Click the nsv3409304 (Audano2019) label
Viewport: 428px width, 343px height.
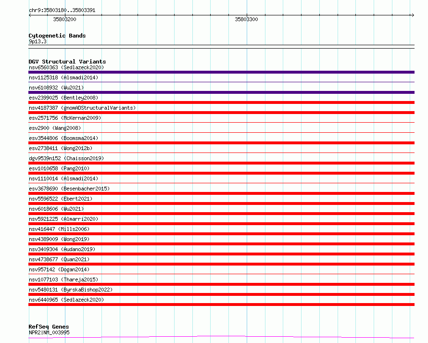(x=62, y=249)
